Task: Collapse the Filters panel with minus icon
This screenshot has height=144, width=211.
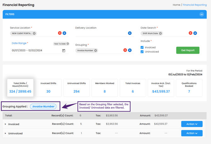Action: pos(202,14)
